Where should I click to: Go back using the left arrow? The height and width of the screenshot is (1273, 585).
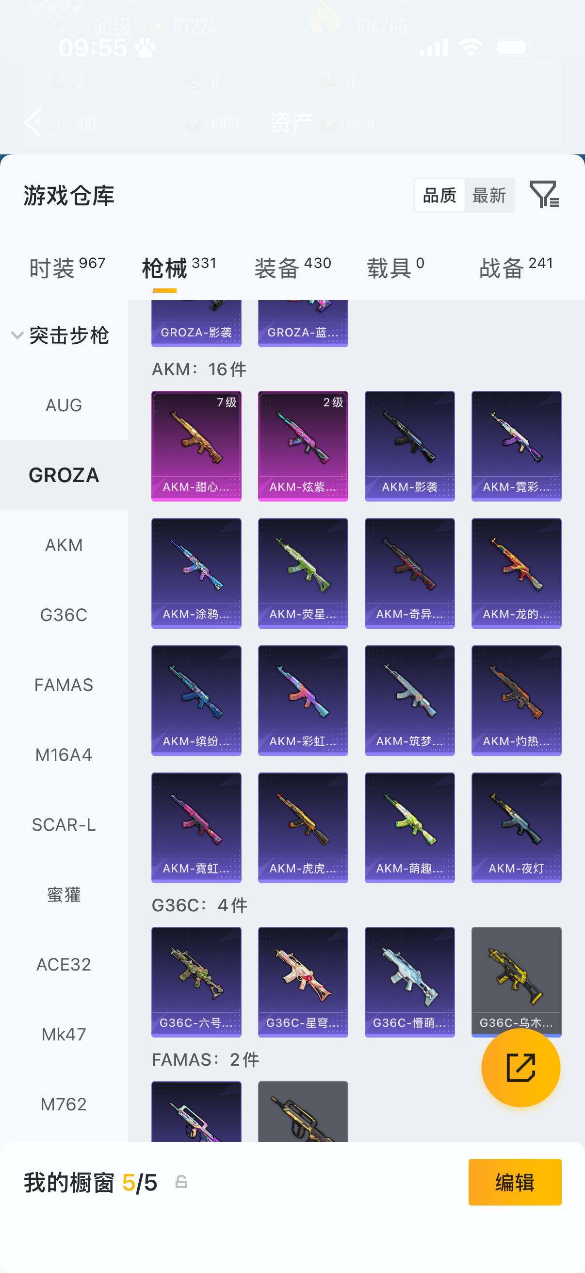pos(33,121)
